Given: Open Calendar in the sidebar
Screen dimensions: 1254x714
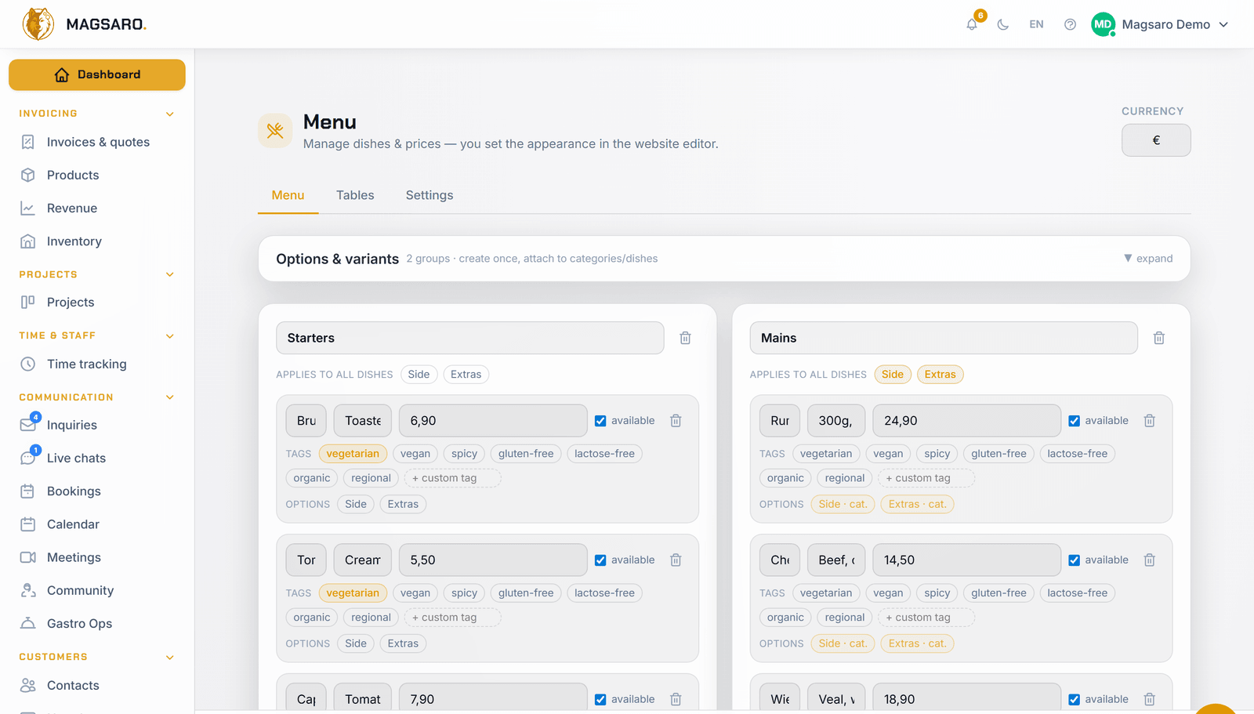Looking at the screenshot, I should coord(97,524).
